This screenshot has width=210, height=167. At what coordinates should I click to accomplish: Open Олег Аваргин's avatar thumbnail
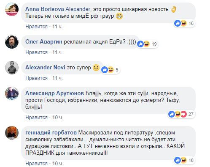tap(12, 42)
